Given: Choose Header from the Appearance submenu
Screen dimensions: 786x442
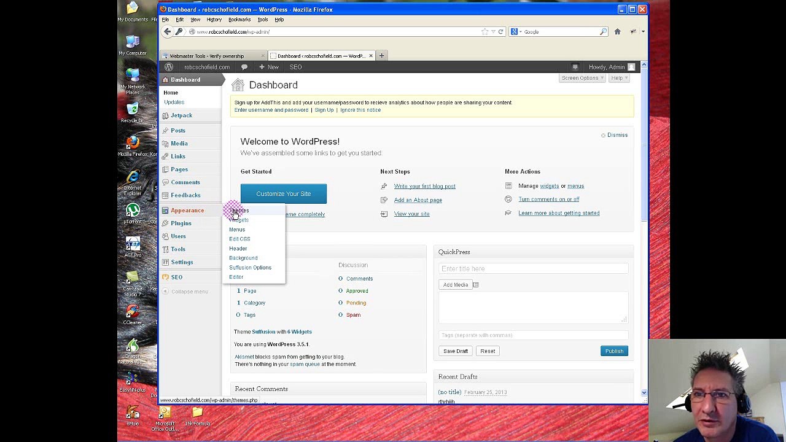Looking at the screenshot, I should click(238, 249).
